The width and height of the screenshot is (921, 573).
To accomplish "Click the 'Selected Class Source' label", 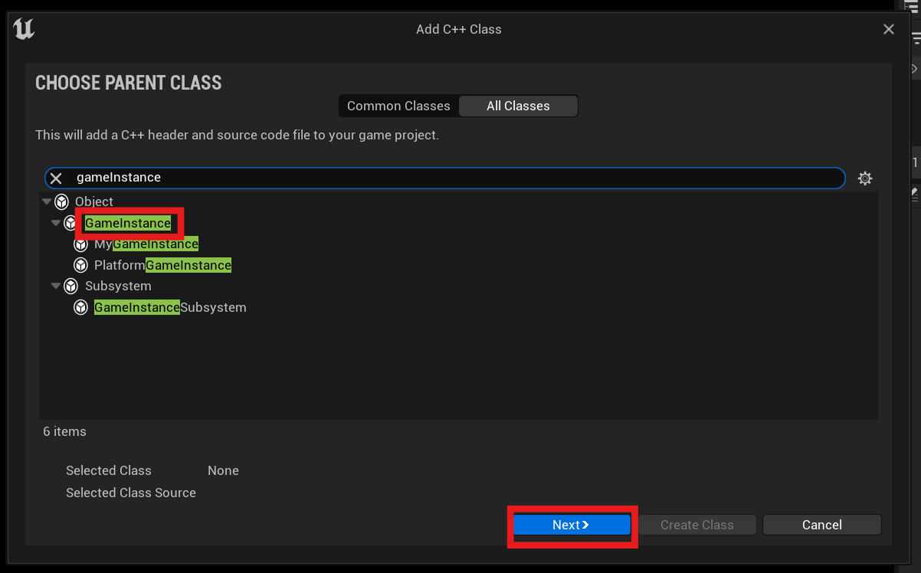I will pos(131,493).
